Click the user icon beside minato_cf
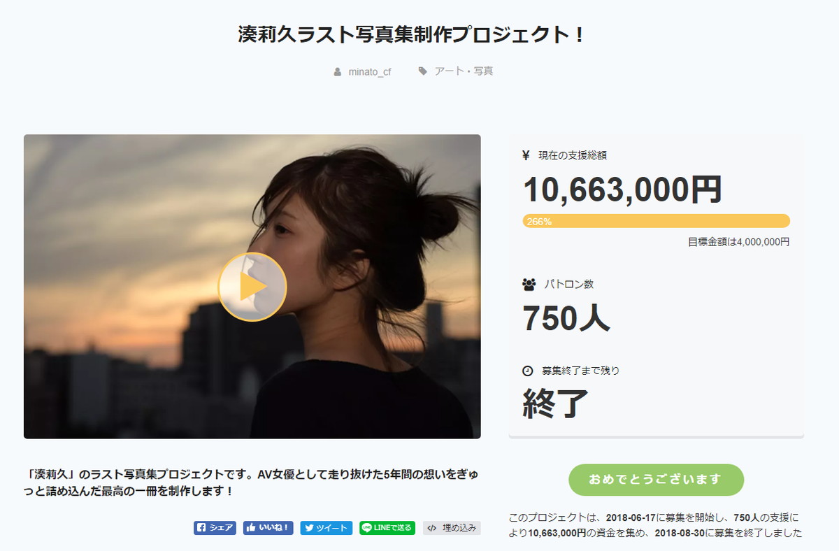 click(x=338, y=71)
